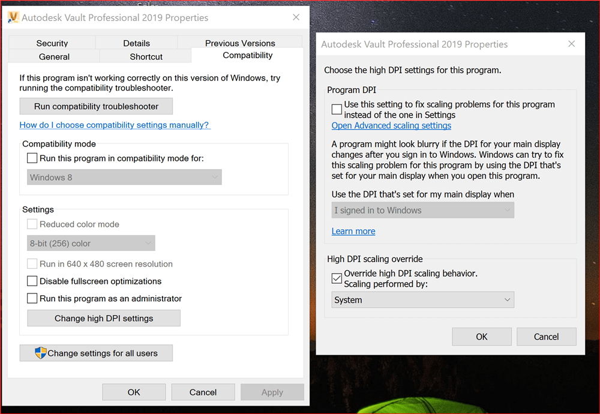Click Run compatibility troubleshooter button
This screenshot has width=600, height=414.
coord(96,106)
